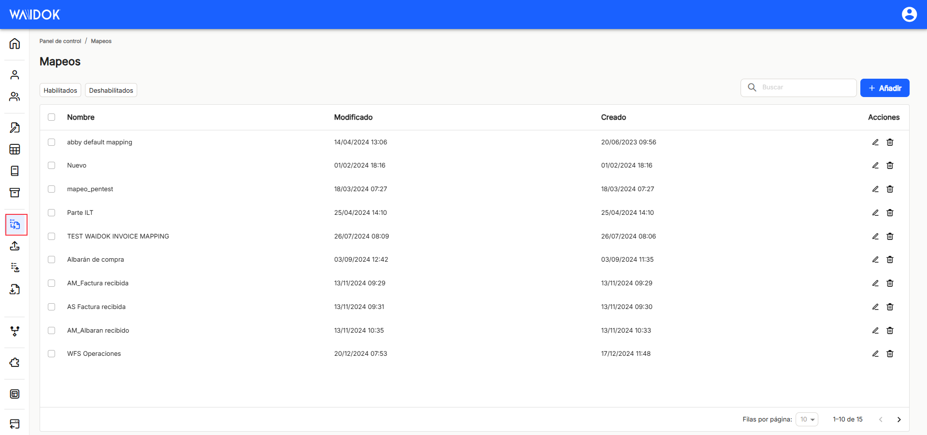
Task: Open the rows per page dropdown
Action: tap(807, 419)
